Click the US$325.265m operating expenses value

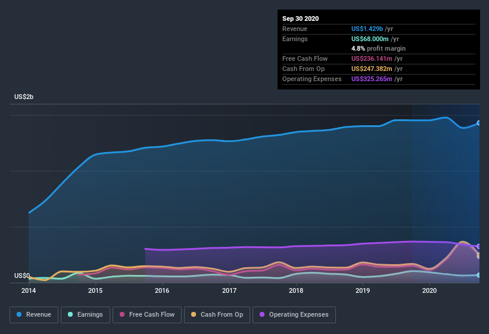point(372,79)
